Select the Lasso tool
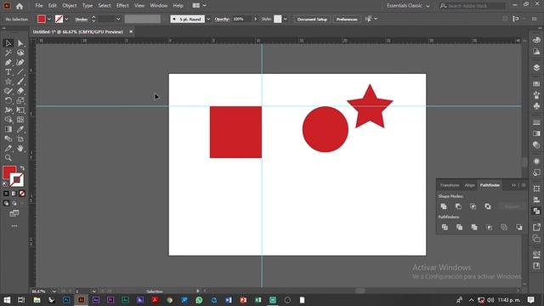 (x=20, y=53)
